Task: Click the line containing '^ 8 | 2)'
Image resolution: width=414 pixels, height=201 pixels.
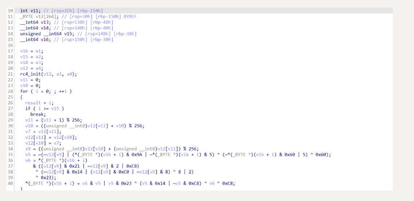Action: pos(114,172)
